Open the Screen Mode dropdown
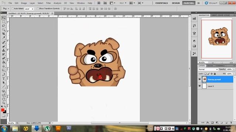This screenshot has width=236, height=132. [140, 3]
